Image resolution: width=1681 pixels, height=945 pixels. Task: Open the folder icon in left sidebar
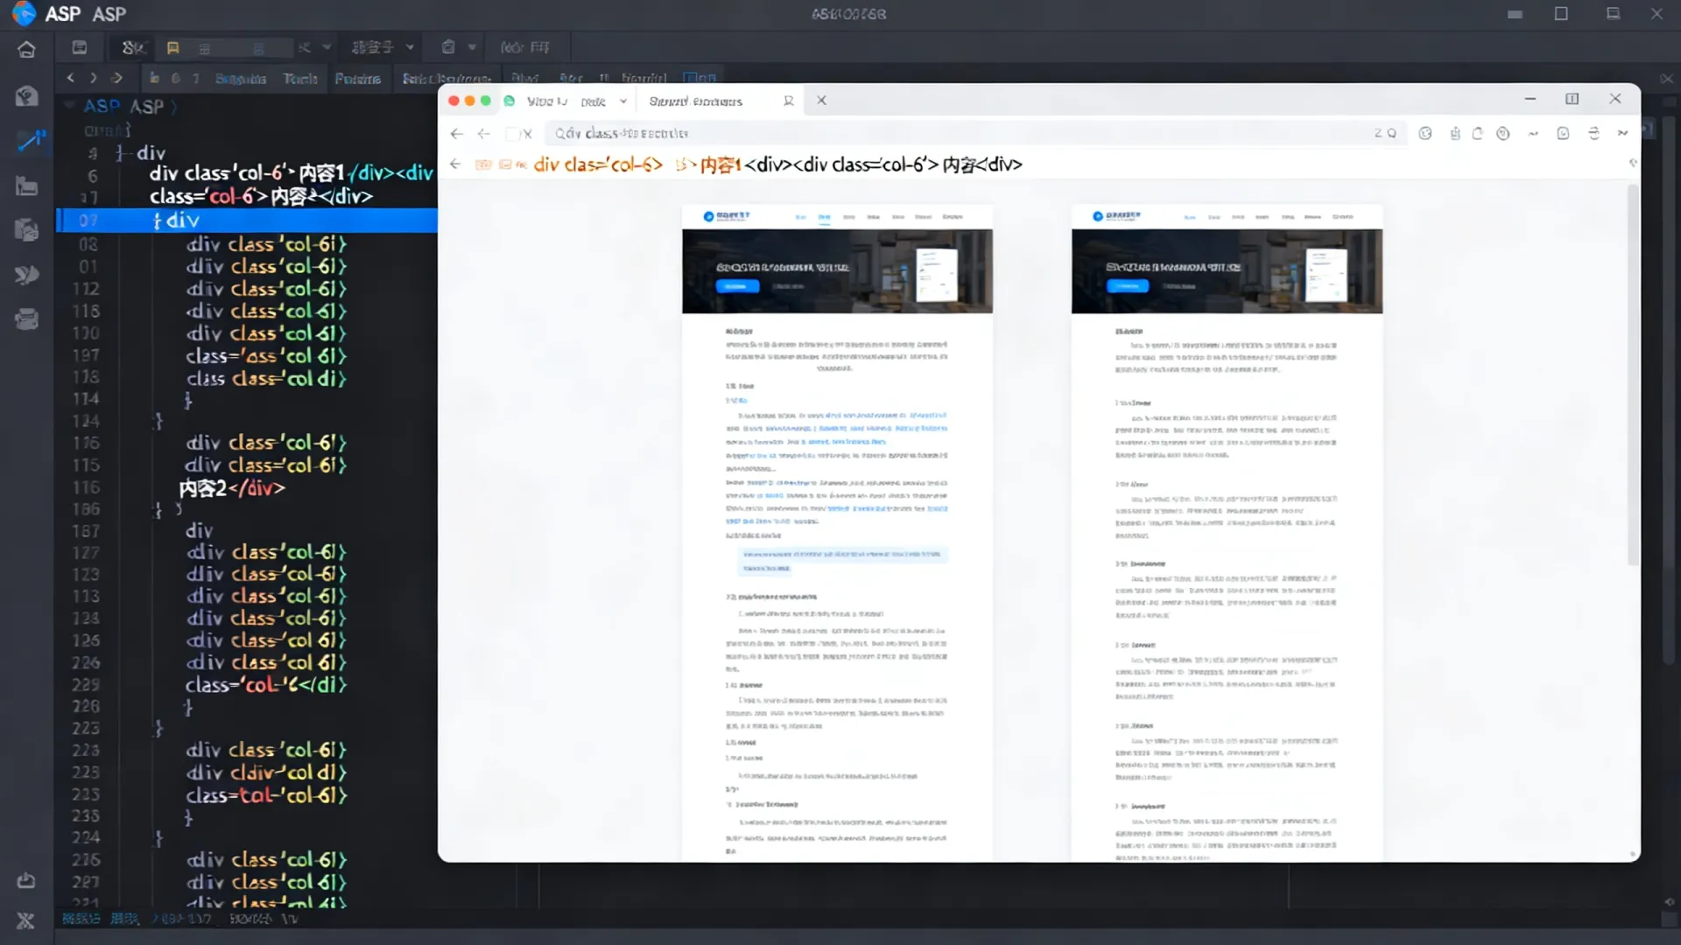click(x=26, y=185)
